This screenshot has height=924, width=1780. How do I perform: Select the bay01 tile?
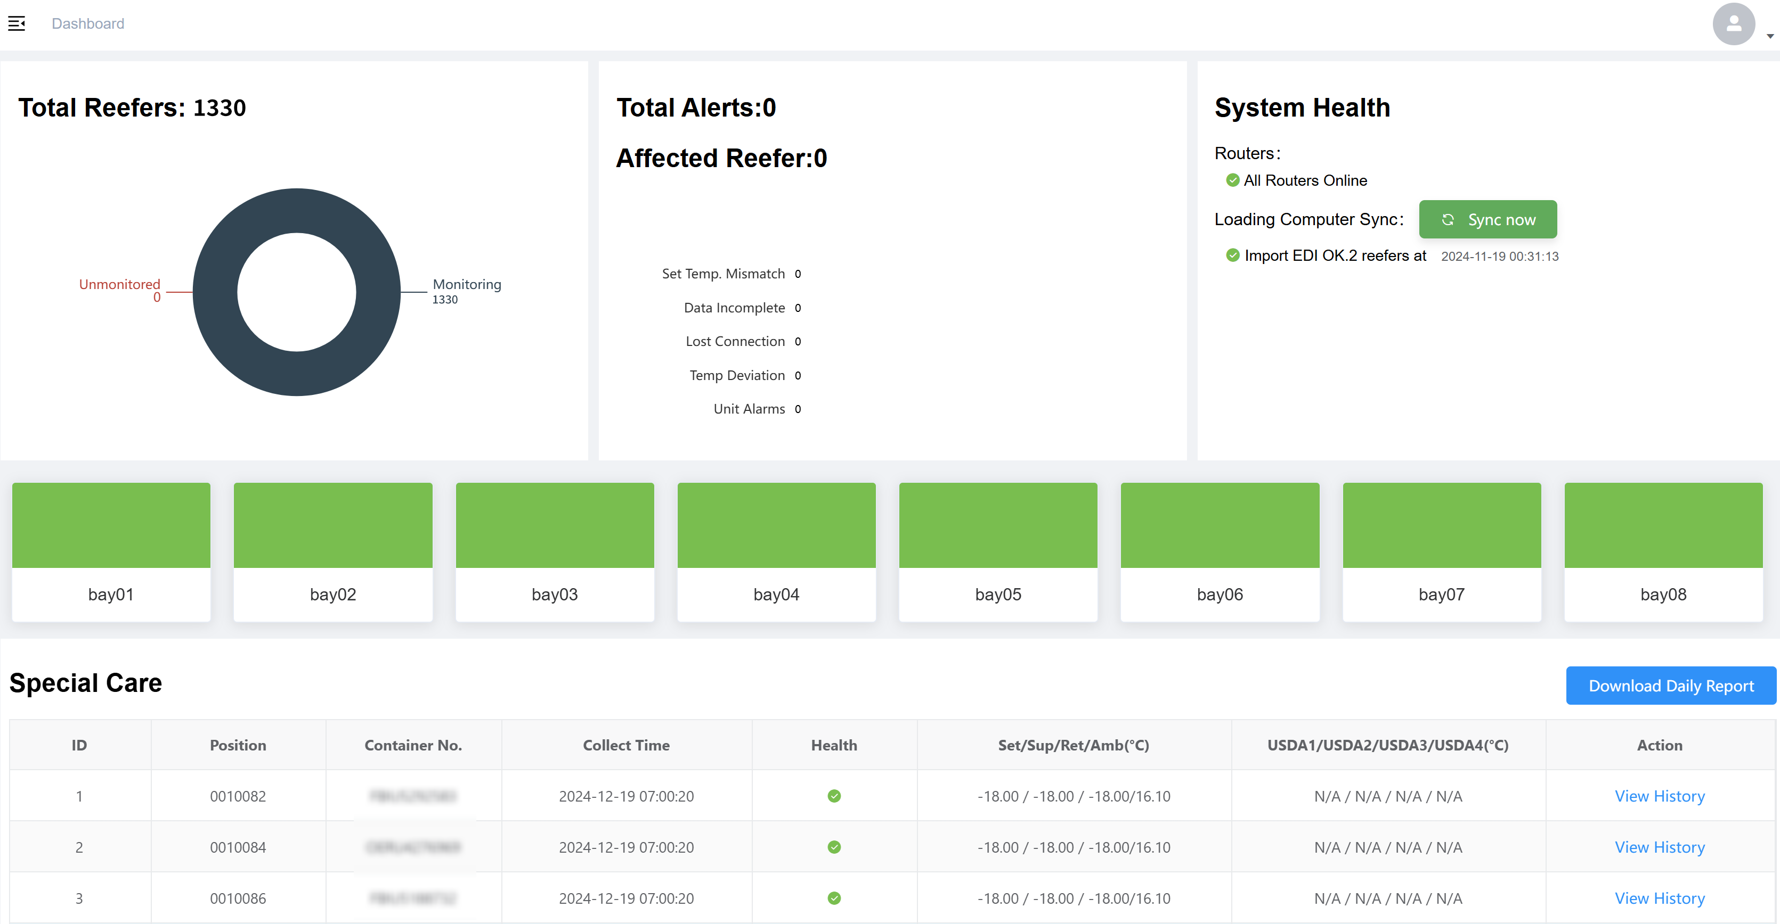(x=111, y=551)
